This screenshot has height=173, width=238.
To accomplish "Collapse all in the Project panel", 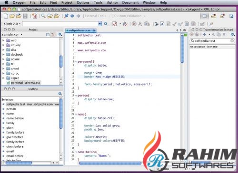I will [x=48, y=34].
